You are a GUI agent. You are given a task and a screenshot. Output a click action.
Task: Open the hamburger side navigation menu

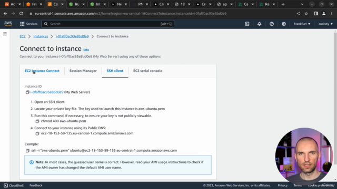click(5, 34)
